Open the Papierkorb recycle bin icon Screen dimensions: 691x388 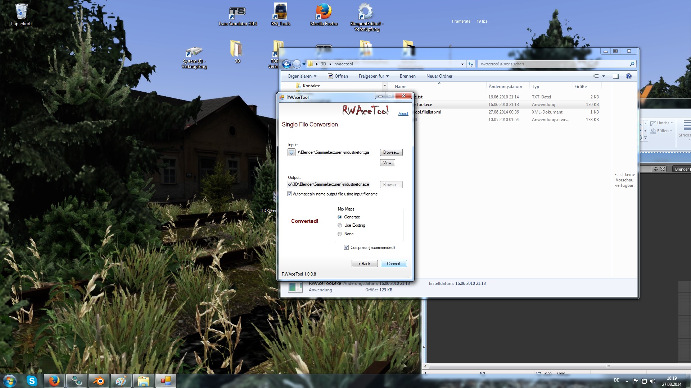tap(21, 15)
